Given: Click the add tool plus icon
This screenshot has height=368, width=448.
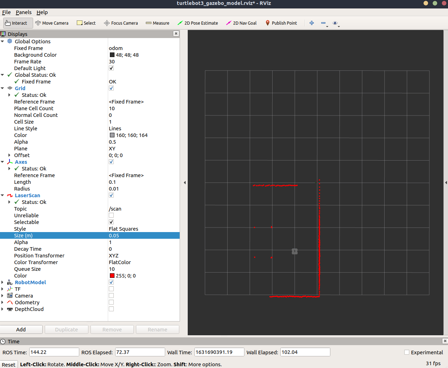Looking at the screenshot, I should click(312, 23).
